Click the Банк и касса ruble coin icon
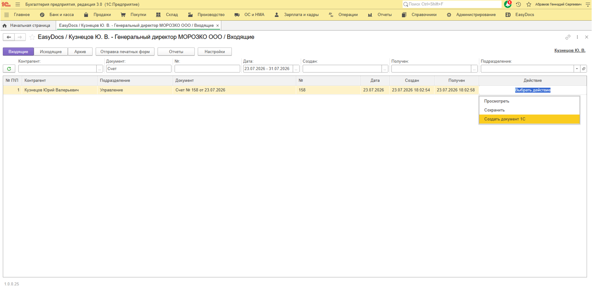Screen dimensions: 592x288 (x=42, y=15)
